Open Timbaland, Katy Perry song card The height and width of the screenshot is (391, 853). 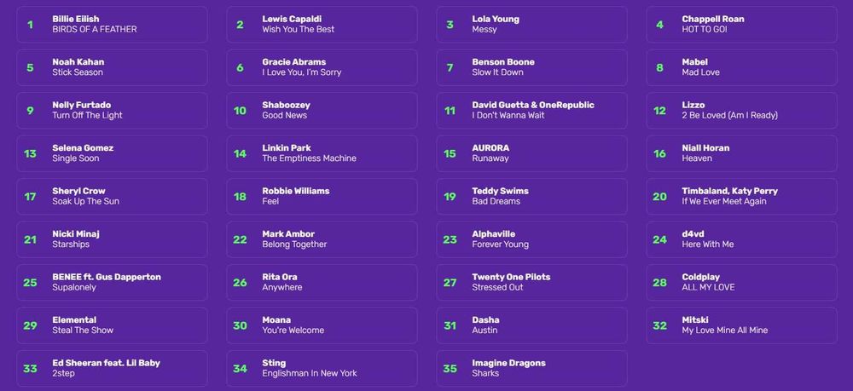[741, 197]
